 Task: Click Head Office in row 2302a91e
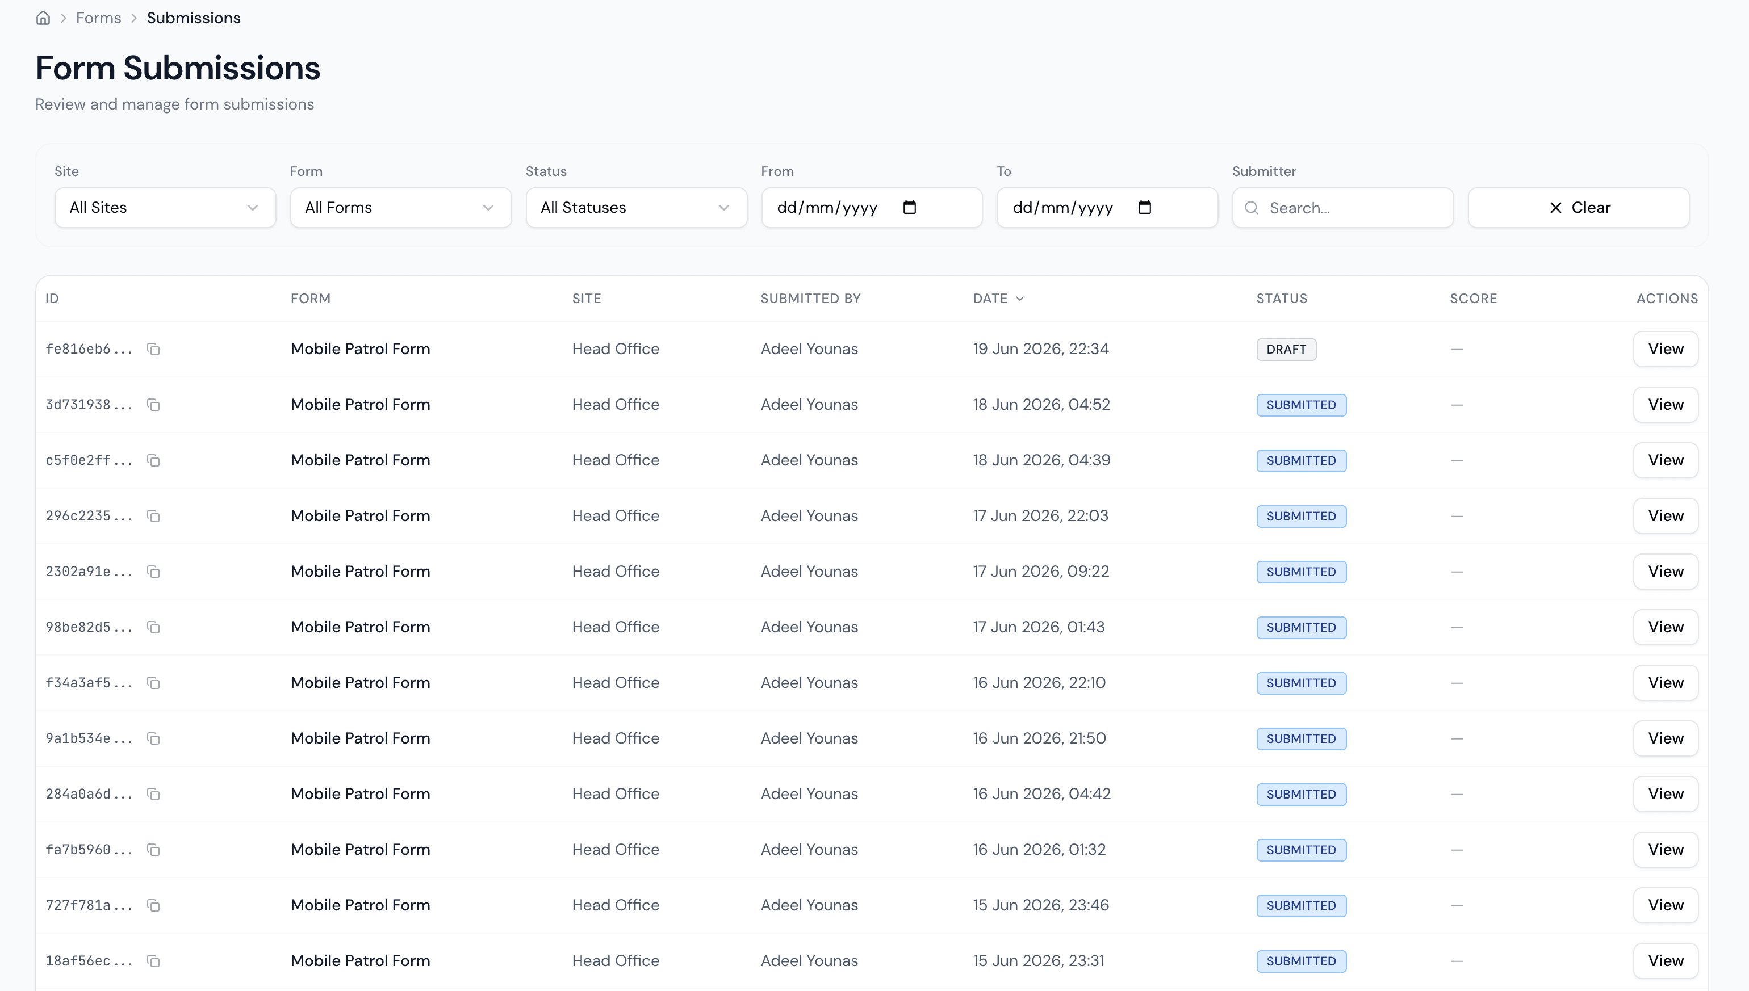tap(616, 572)
